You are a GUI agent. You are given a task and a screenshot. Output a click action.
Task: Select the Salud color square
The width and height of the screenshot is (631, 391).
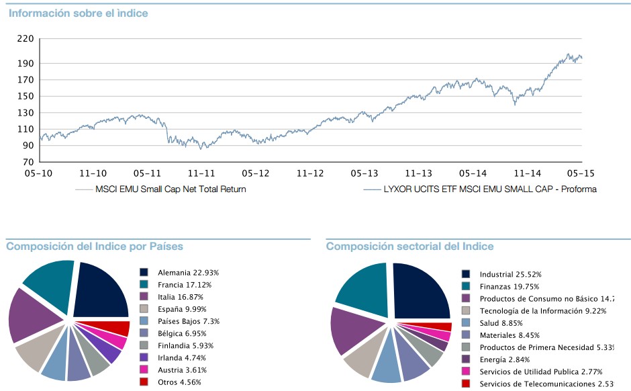tap(467, 324)
